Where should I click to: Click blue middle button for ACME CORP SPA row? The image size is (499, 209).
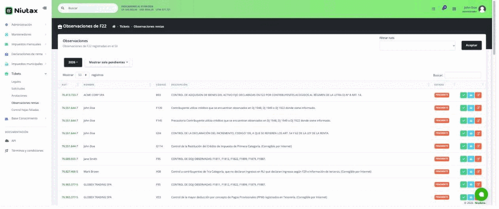pyautogui.click(x=471, y=95)
